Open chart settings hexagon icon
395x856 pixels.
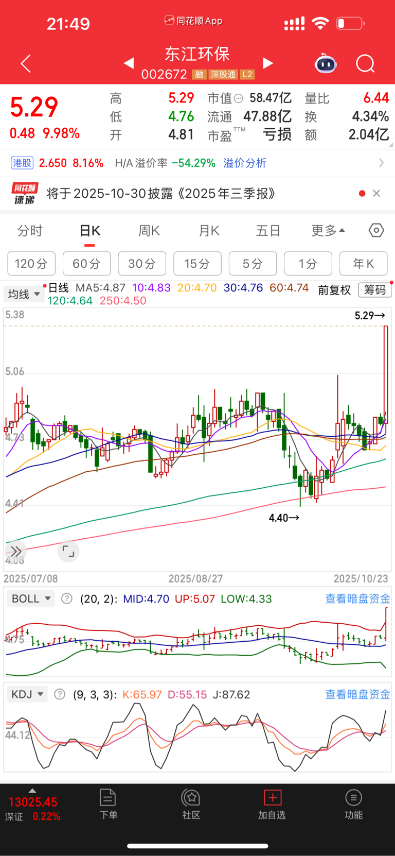click(x=376, y=230)
